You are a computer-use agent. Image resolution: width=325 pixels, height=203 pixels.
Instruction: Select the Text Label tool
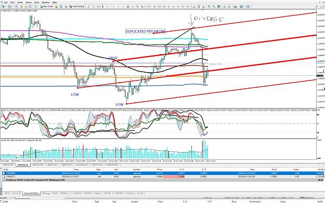137,7
